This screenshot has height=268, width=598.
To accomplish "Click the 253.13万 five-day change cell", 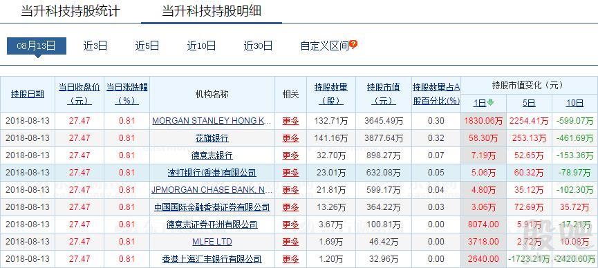I will click(x=529, y=138).
